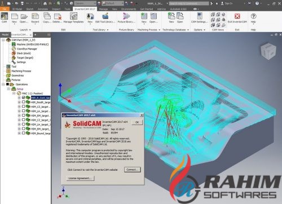Expand the HSR_RestR_target operation node

point(19,102)
